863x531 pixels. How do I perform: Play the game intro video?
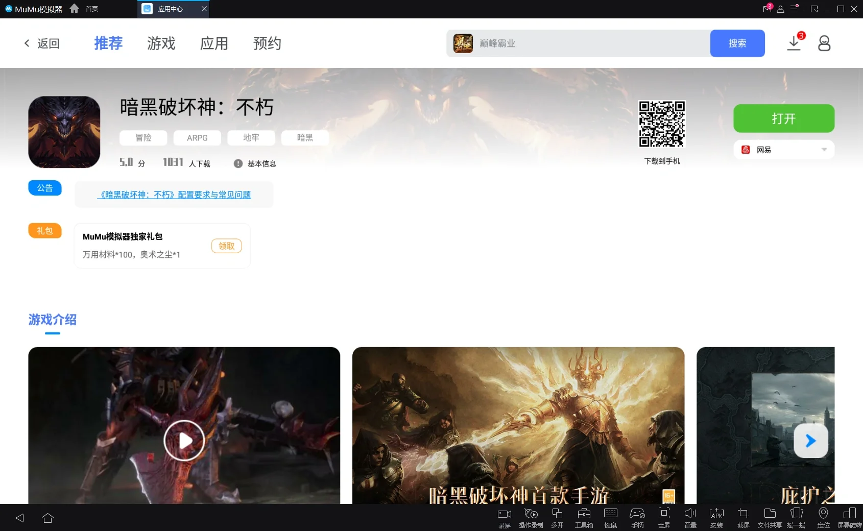(184, 441)
